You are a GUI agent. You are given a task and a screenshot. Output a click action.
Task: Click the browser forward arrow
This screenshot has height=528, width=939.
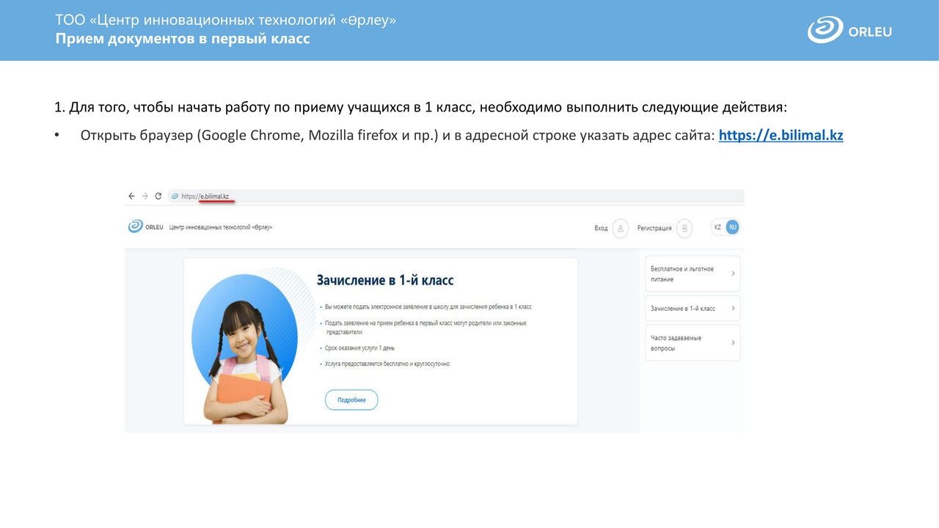tap(145, 196)
